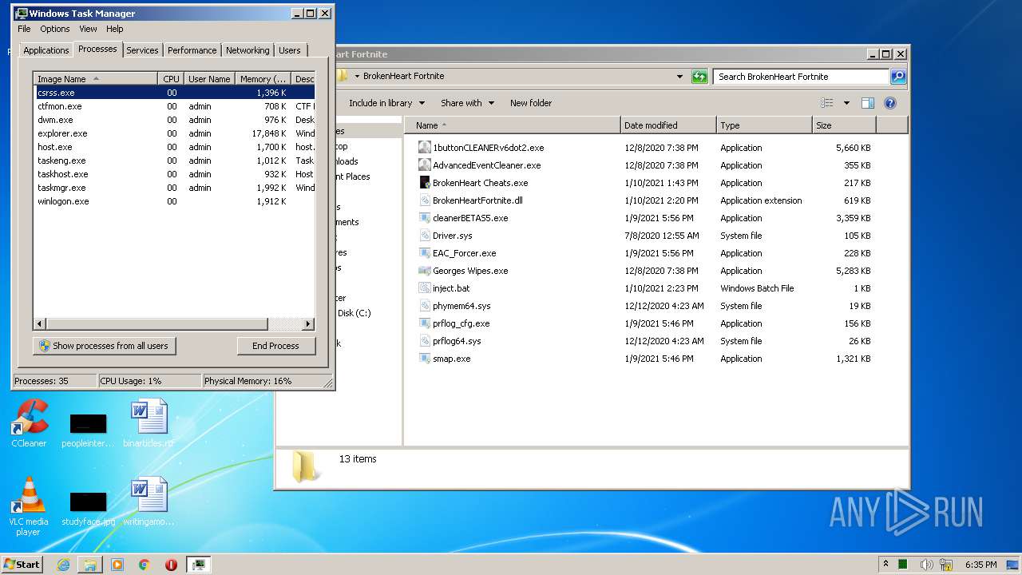Click Show processes from all users
This screenshot has width=1022, height=575.
coord(105,346)
